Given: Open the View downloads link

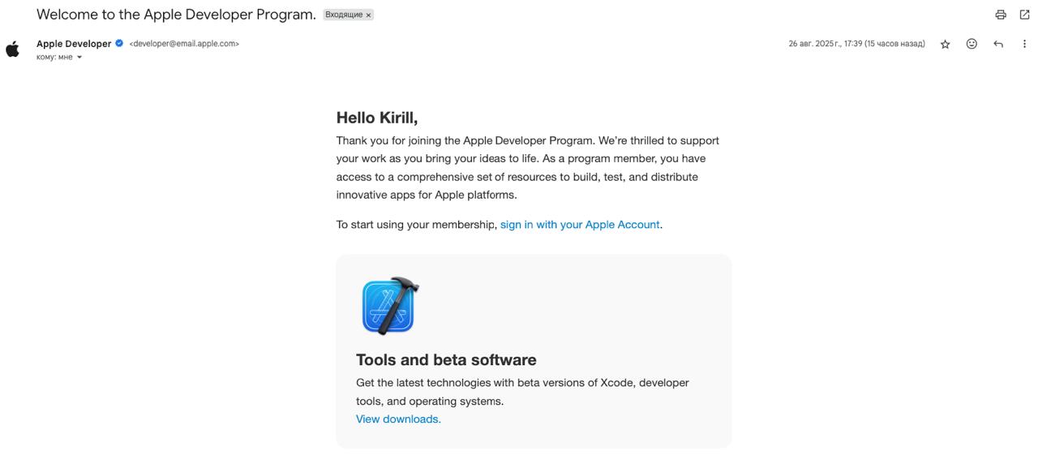Looking at the screenshot, I should tap(398, 419).
